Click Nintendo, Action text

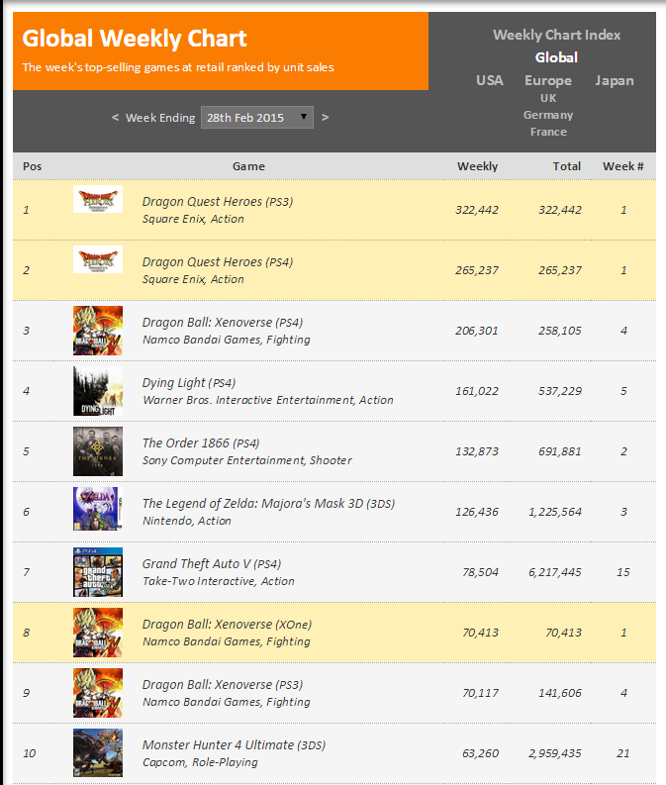[x=187, y=521]
